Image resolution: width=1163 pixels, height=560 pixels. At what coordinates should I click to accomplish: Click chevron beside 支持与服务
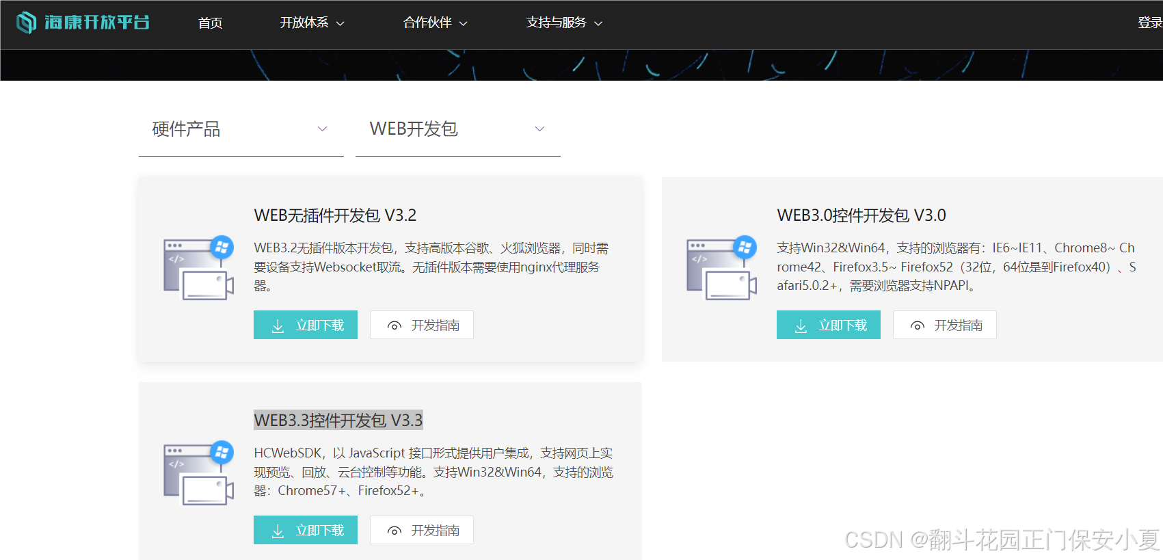pos(598,23)
